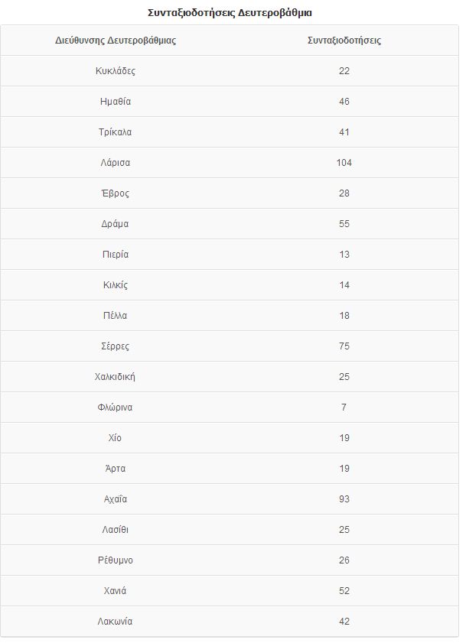Click the Φλώρινα value 7
Image resolution: width=466 pixels, height=643 pixels.
tap(344, 408)
